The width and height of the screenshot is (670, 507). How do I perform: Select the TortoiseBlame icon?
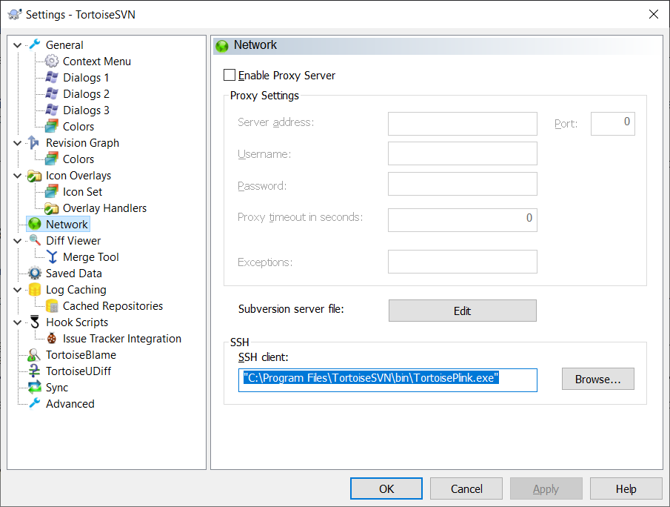pyautogui.click(x=34, y=355)
